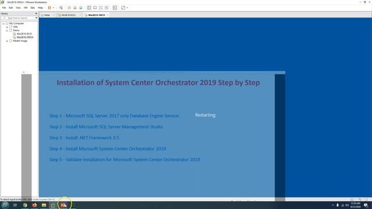Open the taskbar clock and date
The image size is (372, 209).
[355, 205]
